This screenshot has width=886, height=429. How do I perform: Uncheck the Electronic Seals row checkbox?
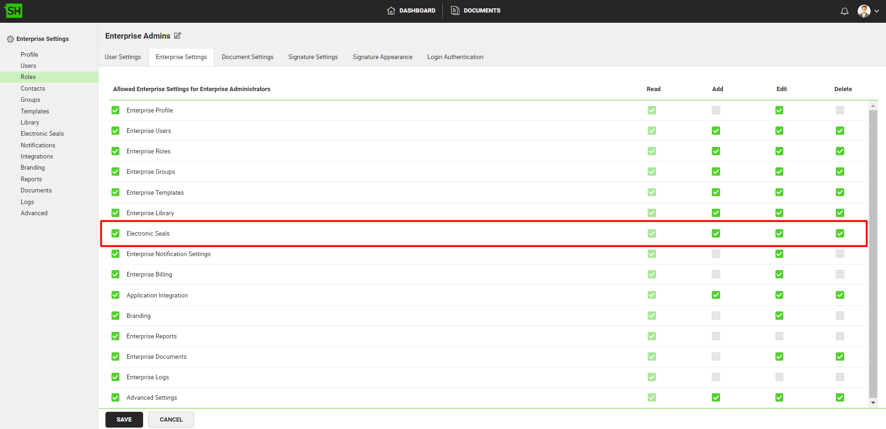tap(116, 233)
